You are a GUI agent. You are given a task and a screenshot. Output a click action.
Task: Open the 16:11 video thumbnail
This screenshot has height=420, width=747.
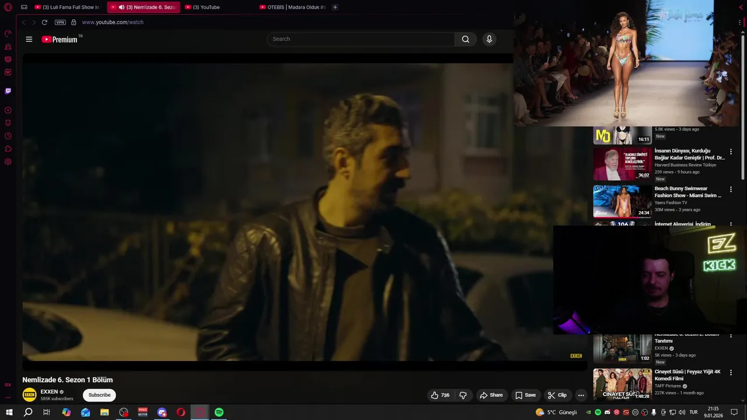click(622, 135)
